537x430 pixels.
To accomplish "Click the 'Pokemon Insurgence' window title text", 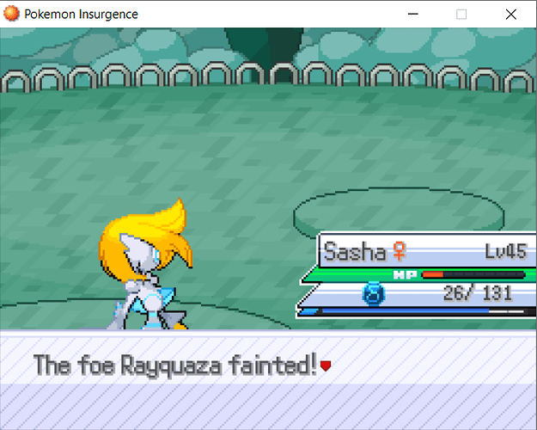I will coord(81,15).
